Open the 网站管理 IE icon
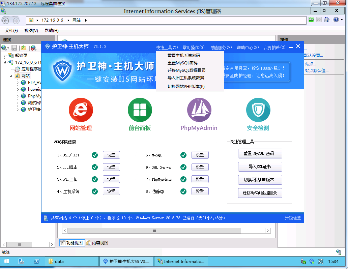The width and height of the screenshot is (348, 269). (x=81, y=110)
